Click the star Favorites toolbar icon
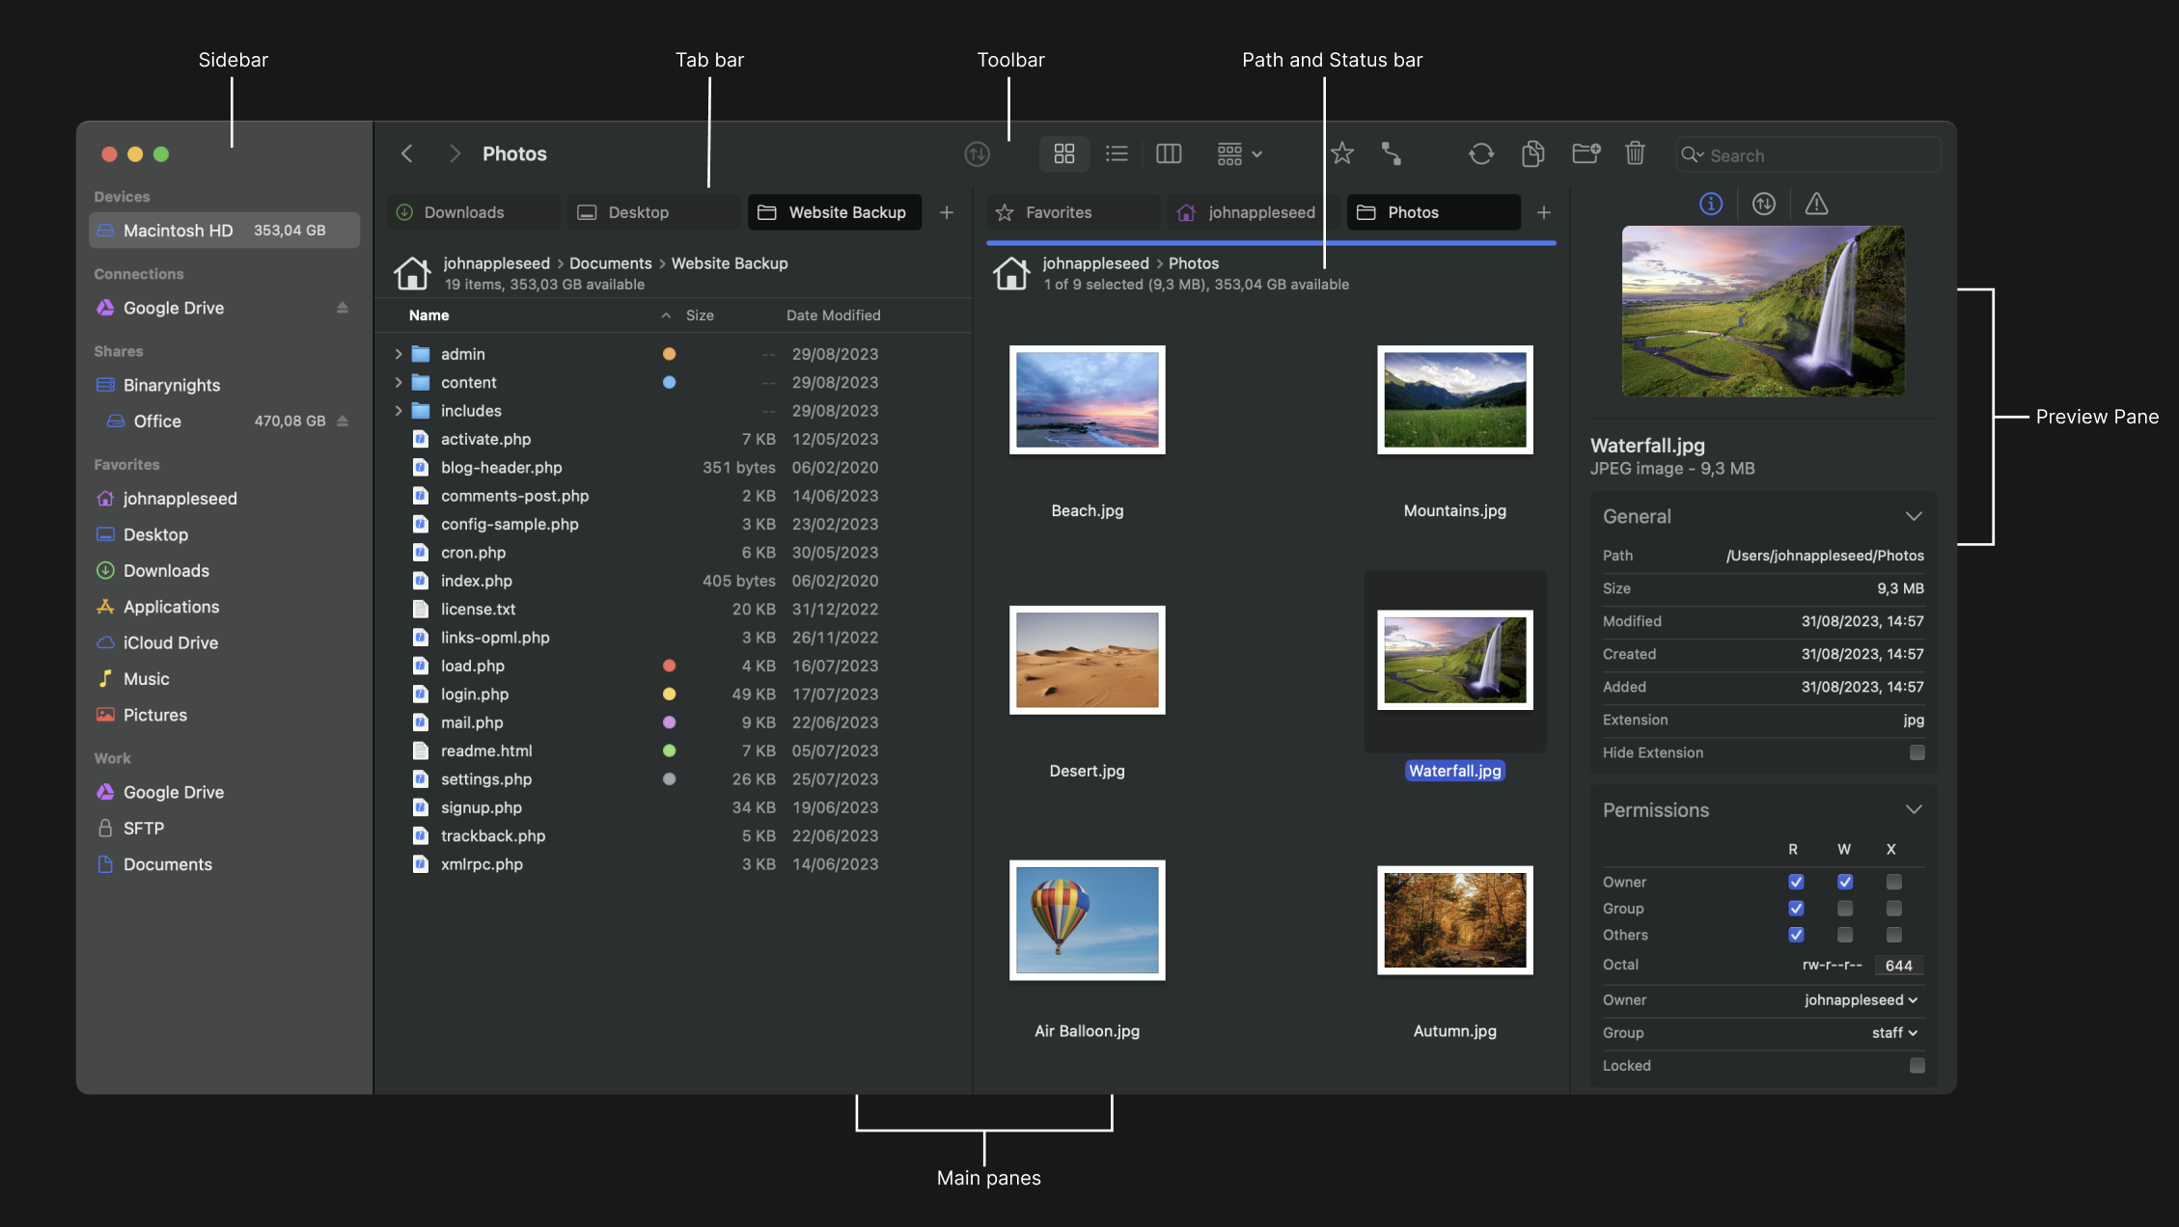 click(x=1341, y=153)
